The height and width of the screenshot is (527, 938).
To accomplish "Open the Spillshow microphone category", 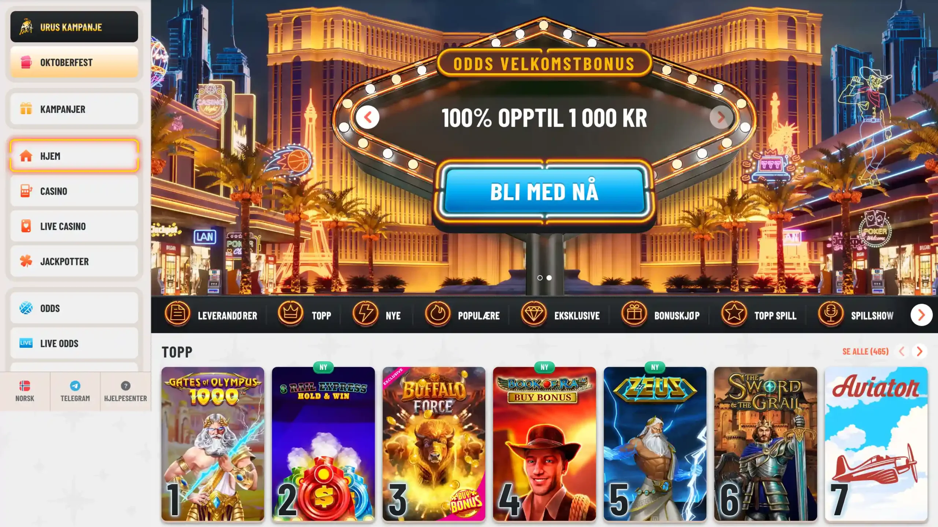I will point(831,314).
